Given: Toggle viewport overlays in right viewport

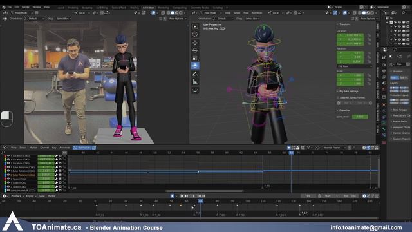Looking at the screenshot, I should tap(345, 13).
